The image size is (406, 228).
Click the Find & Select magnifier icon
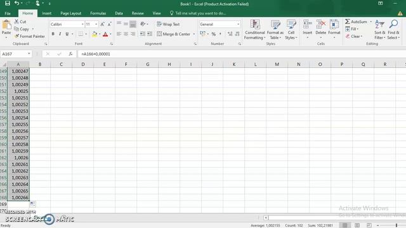pyautogui.click(x=393, y=25)
